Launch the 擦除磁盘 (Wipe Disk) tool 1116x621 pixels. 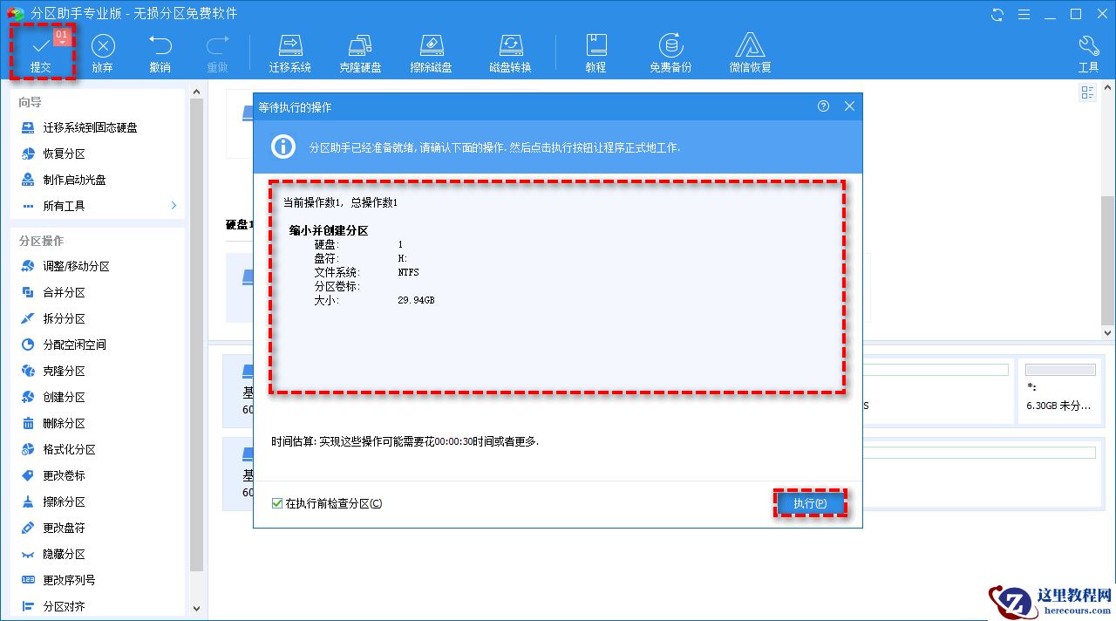click(432, 51)
